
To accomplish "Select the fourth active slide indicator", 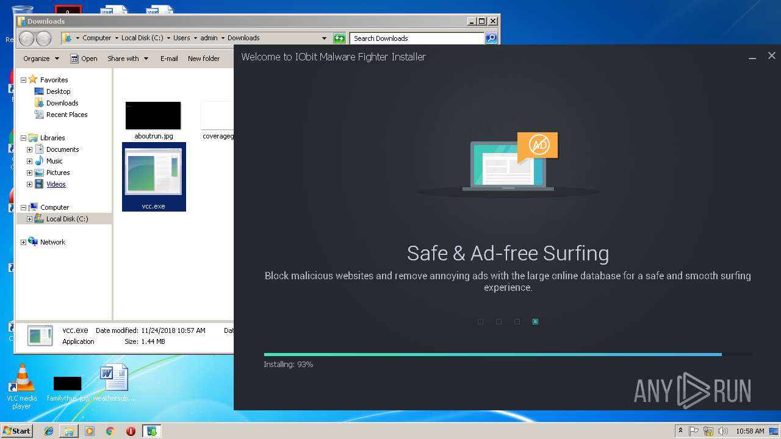I will [x=536, y=321].
